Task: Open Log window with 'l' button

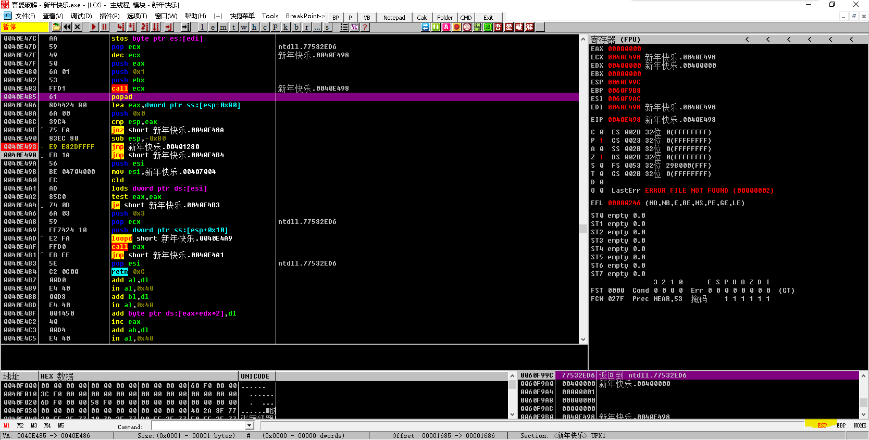Action: [202, 27]
